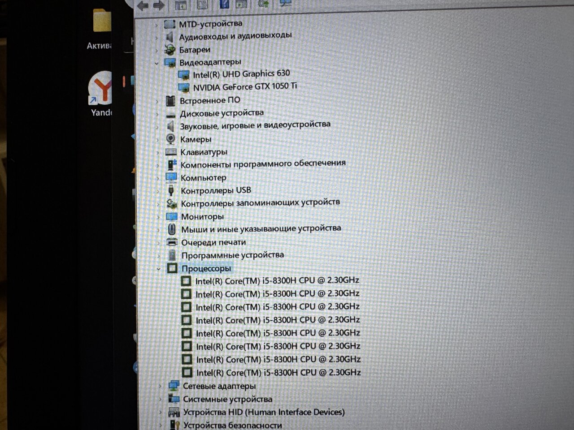574x430 pixels.
Task: Click the USB plug icon for Контроллеры USB
Action: [x=171, y=191]
